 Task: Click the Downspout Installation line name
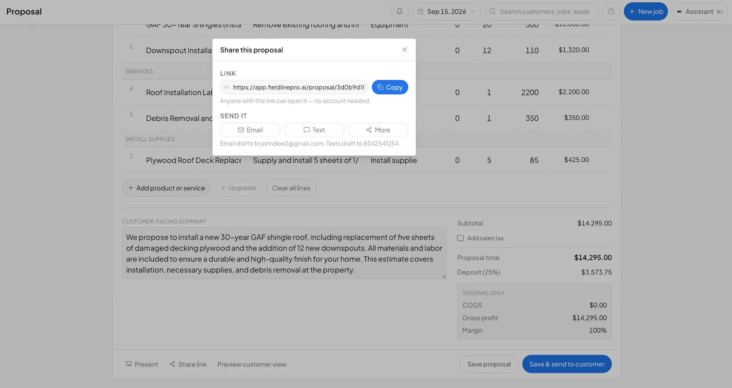point(179,51)
